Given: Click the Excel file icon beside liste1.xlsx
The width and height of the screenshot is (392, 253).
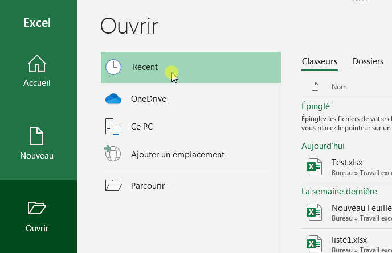Looking at the screenshot, I should click(x=312, y=244).
